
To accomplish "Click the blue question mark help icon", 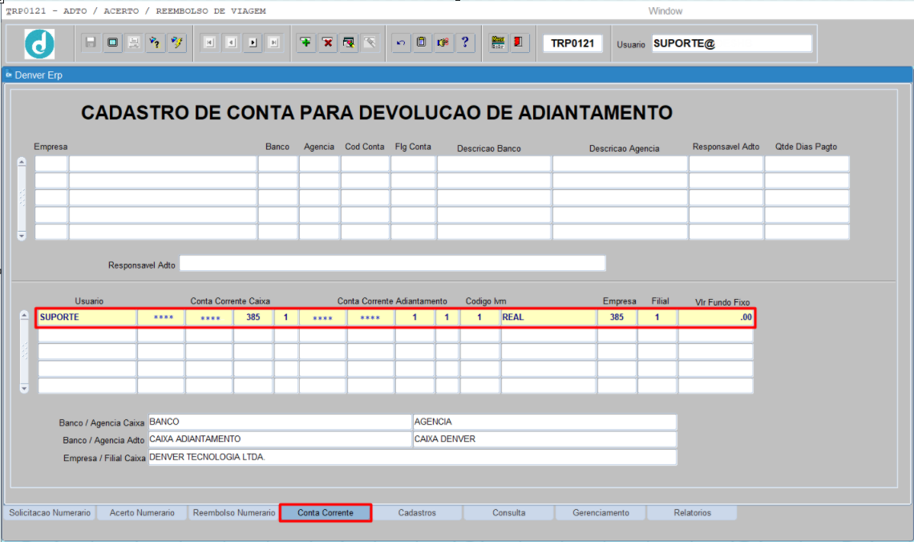I will click(x=465, y=43).
